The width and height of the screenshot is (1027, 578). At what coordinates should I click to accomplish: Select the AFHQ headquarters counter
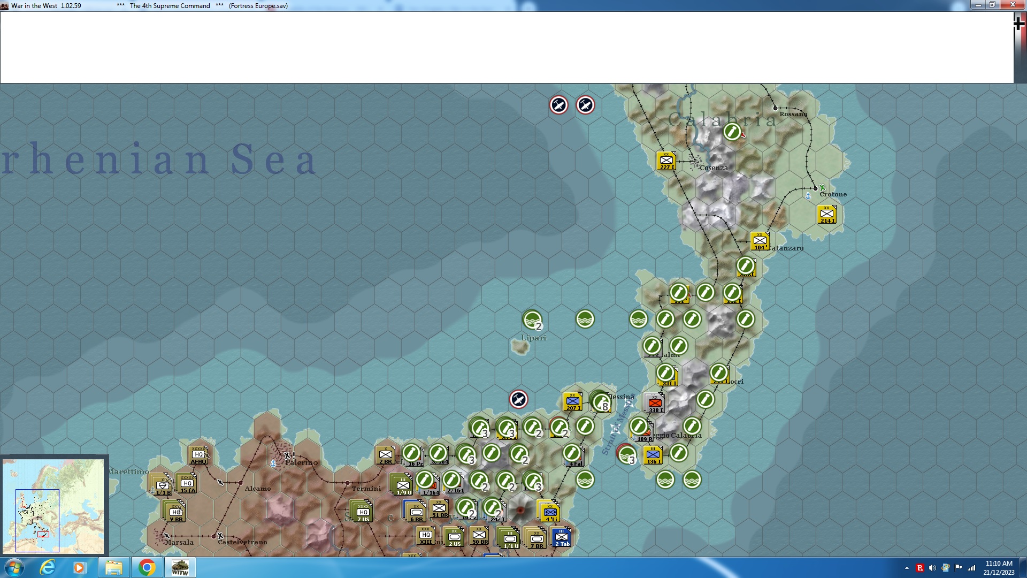pos(199,455)
